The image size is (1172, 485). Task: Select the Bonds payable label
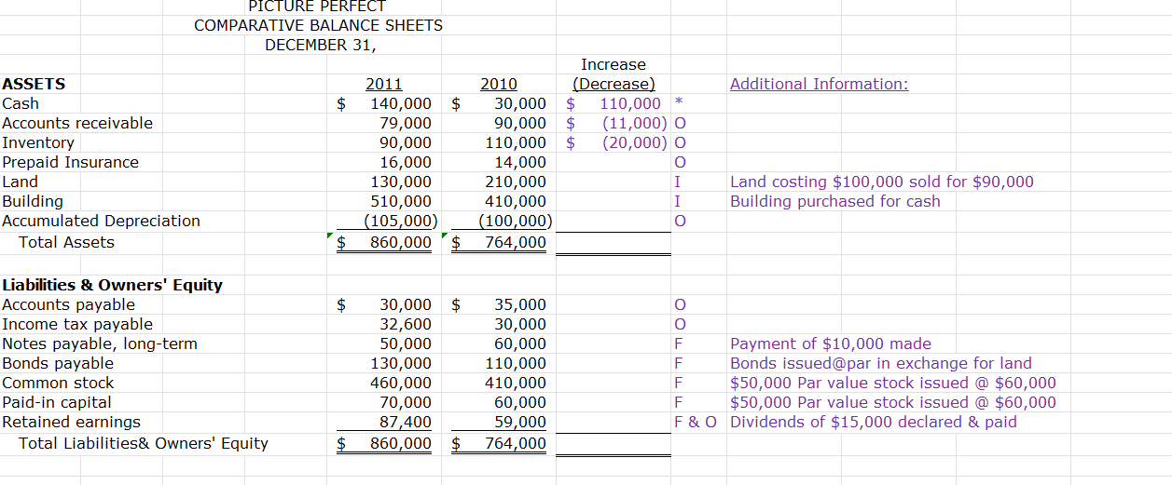[58, 363]
